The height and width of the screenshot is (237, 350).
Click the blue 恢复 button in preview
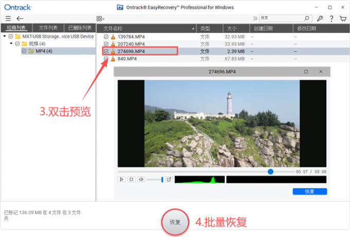(310, 192)
